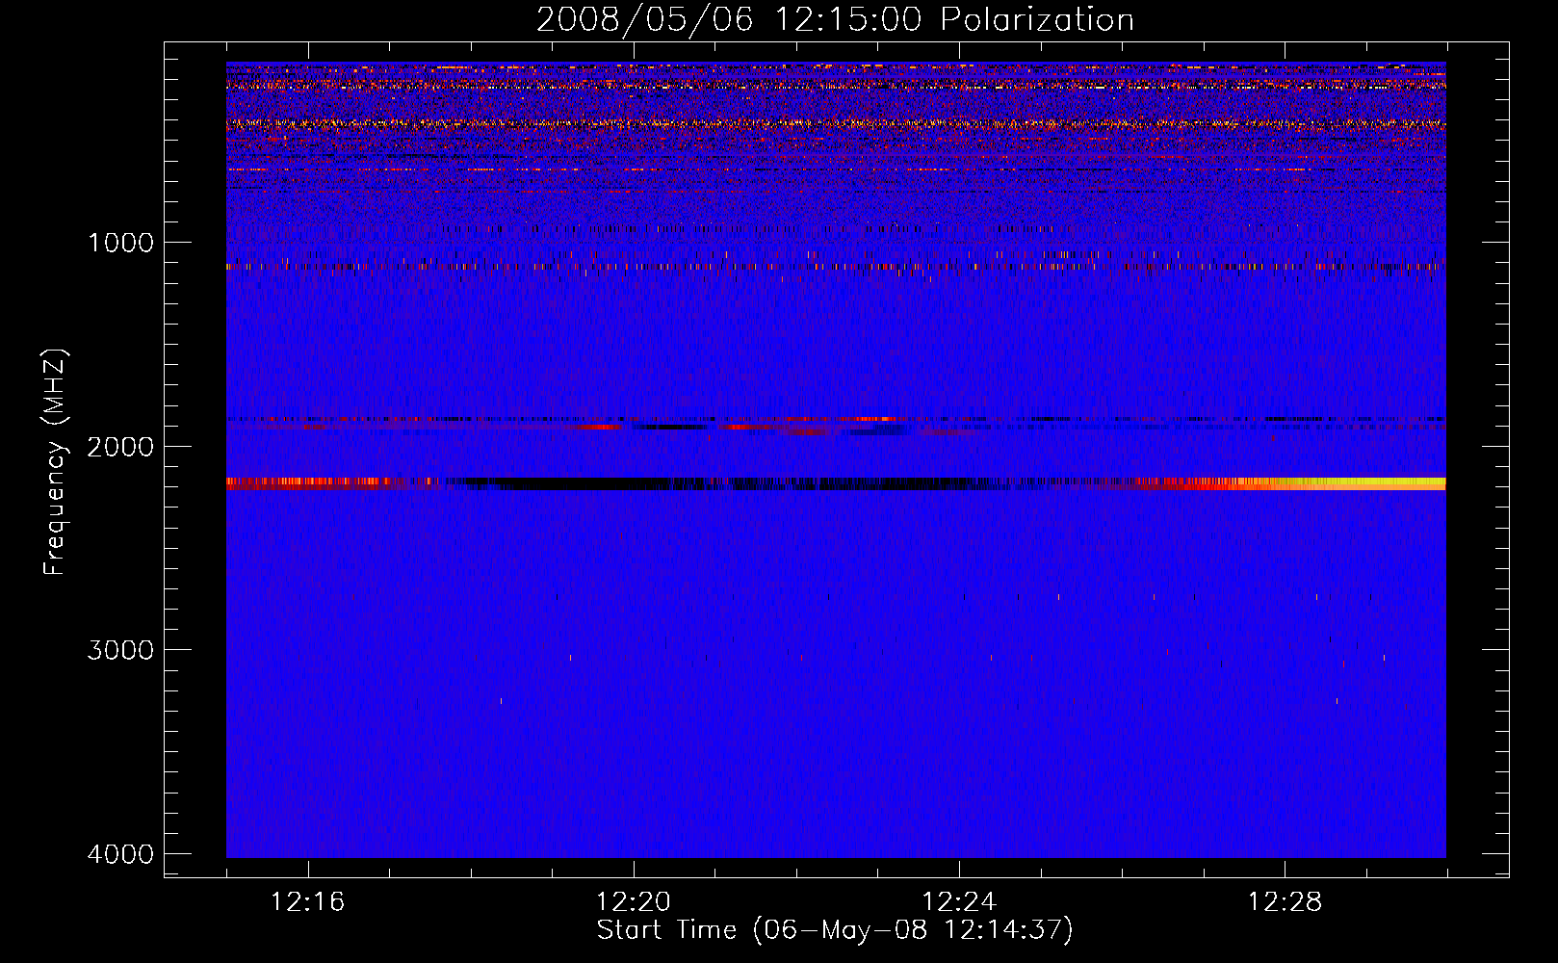Click the 'Start Time (06-May-08 12:14:37)' label

tap(835, 930)
